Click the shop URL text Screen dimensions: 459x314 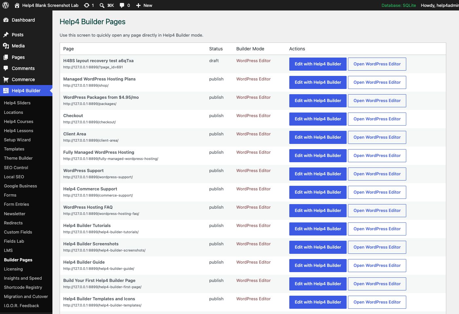86,85
